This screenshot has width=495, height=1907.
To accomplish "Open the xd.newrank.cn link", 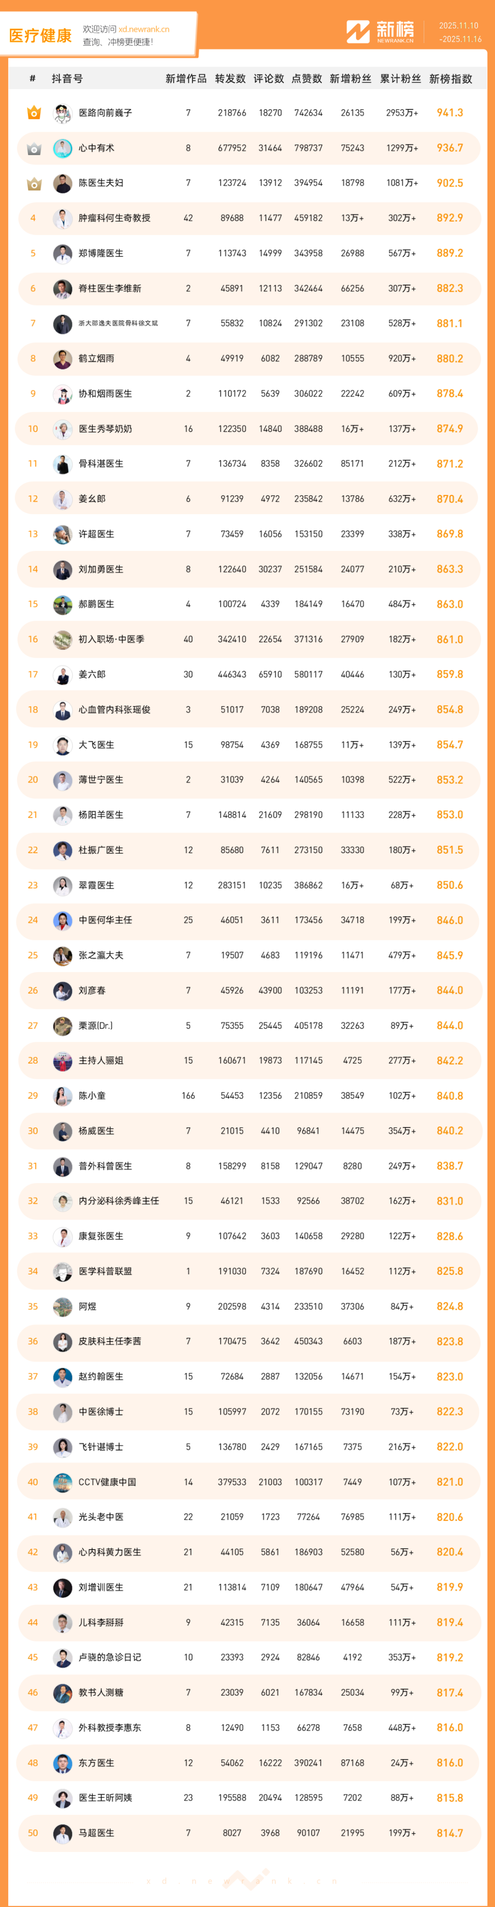I will point(143,29).
